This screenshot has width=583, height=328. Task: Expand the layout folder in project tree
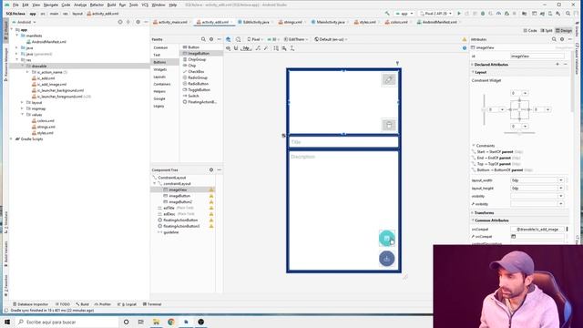[x=22, y=102]
